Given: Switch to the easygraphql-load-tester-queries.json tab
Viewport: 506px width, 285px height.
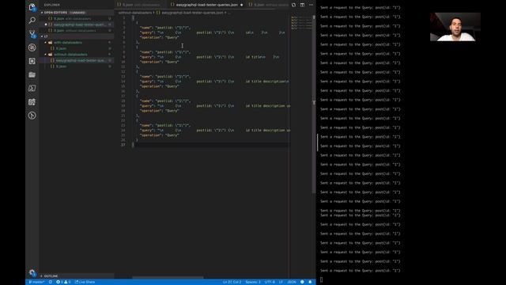Looking at the screenshot, I should coord(206,5).
